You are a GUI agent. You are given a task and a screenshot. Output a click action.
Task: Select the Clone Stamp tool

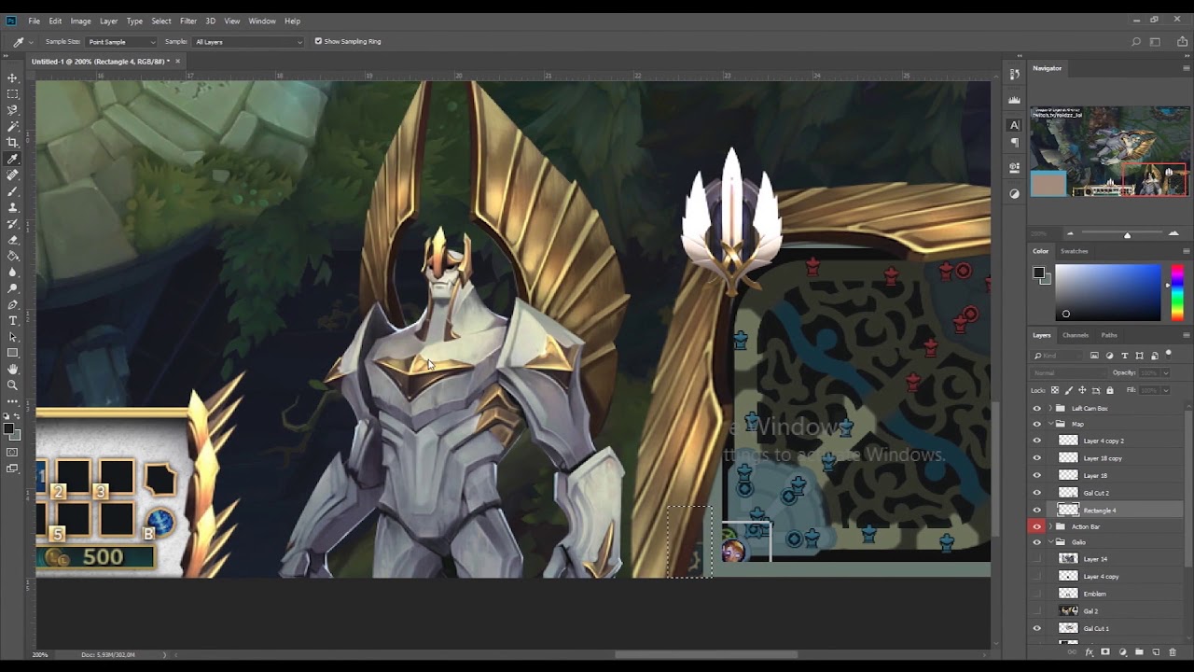click(x=13, y=207)
